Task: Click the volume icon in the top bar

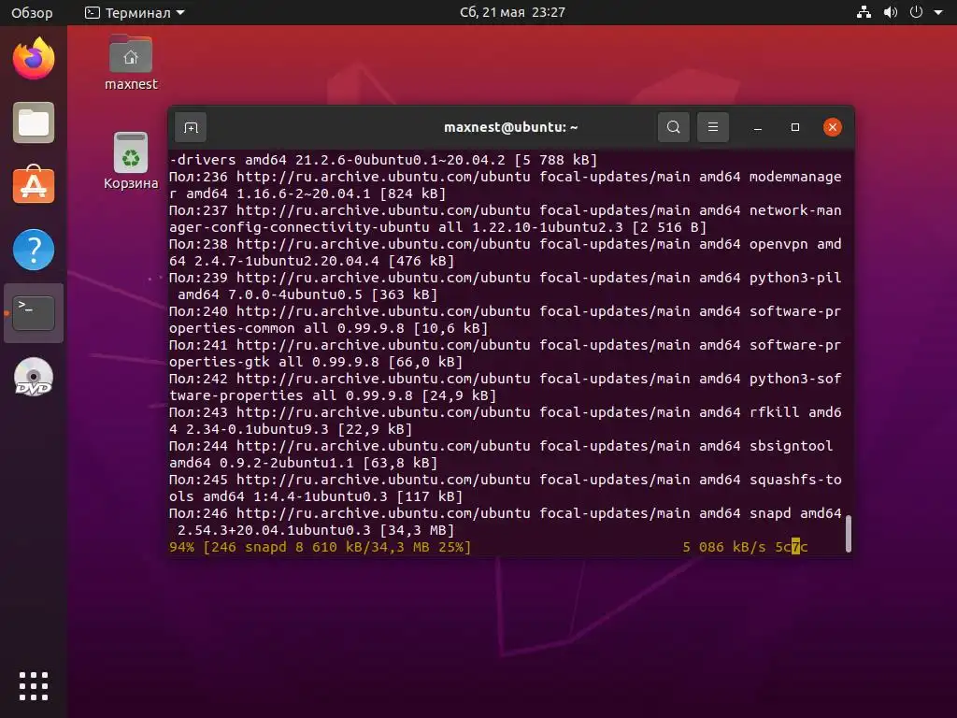Action: pyautogui.click(x=890, y=12)
